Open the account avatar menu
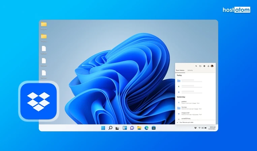 [x=212, y=66]
